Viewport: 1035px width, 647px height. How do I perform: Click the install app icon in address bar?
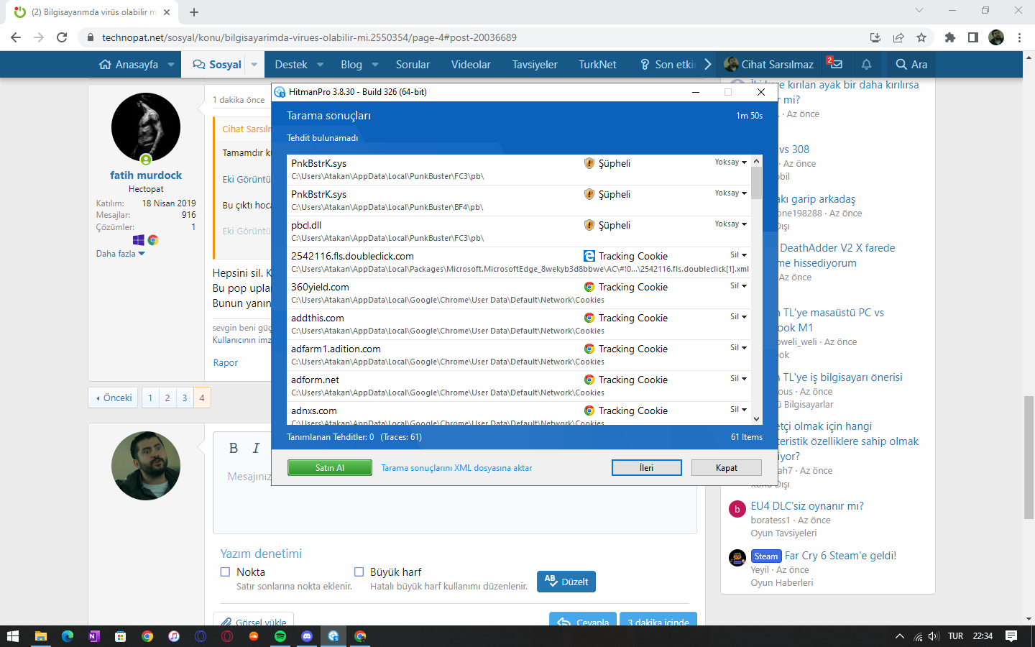click(875, 37)
